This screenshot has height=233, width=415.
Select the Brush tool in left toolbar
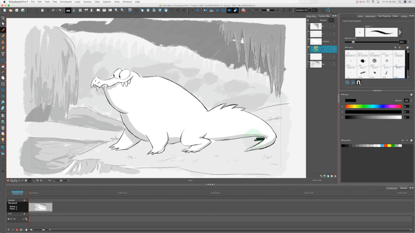(x=3, y=30)
